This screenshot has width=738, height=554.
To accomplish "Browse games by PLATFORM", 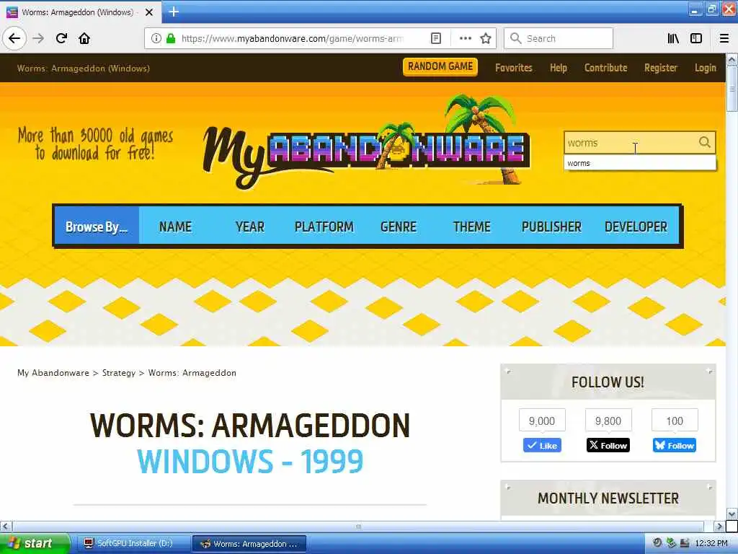I will (324, 227).
